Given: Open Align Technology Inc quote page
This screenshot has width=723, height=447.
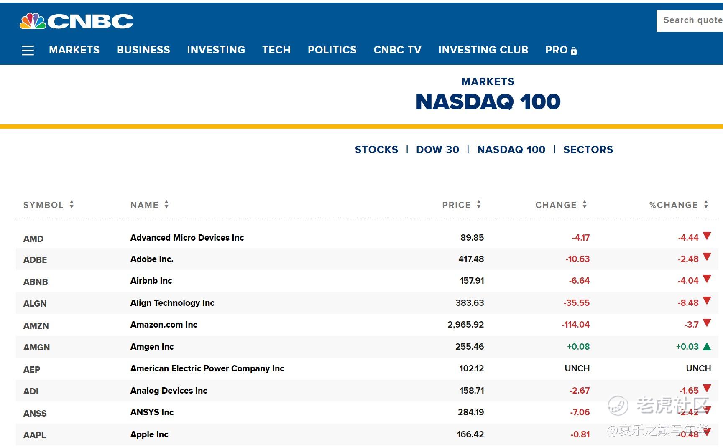Looking at the screenshot, I should coord(172,303).
